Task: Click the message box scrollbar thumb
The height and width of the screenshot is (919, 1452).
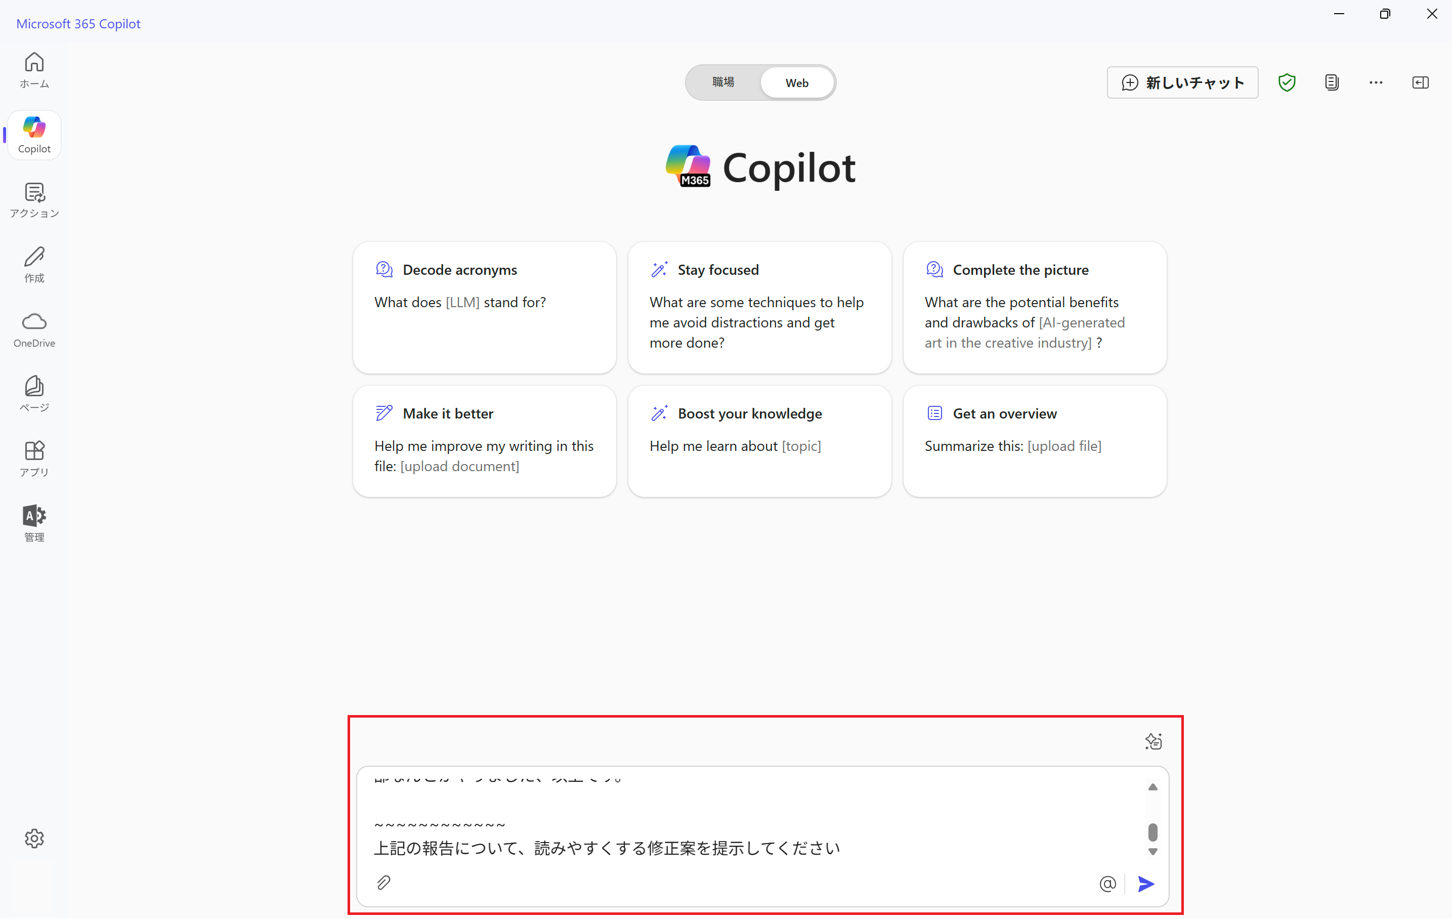Action: (x=1153, y=832)
